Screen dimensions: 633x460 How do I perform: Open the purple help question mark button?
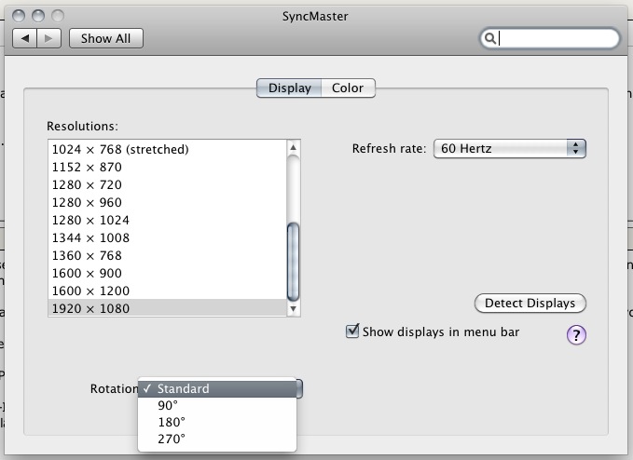pos(576,335)
